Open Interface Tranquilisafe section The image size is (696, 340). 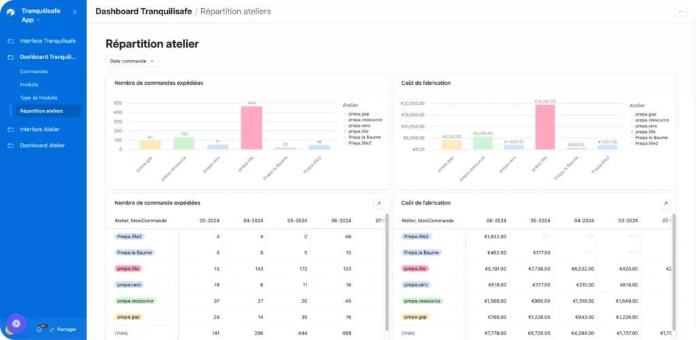point(48,41)
